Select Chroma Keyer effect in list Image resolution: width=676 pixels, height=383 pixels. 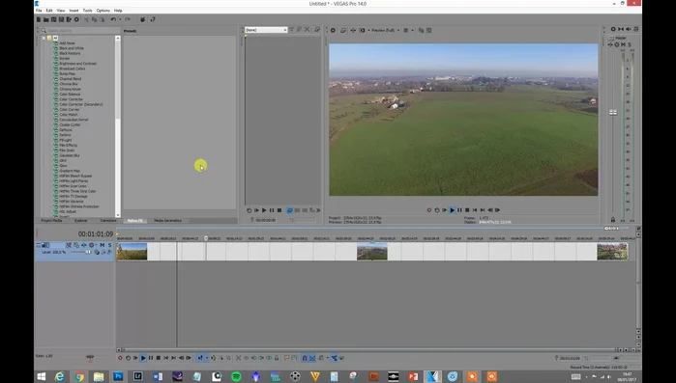[x=70, y=89]
